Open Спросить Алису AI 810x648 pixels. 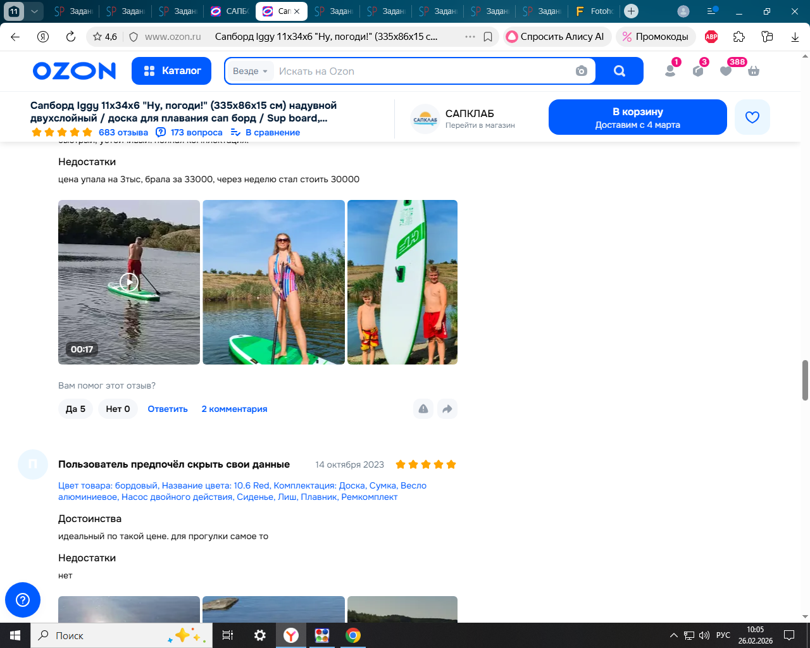tap(557, 37)
